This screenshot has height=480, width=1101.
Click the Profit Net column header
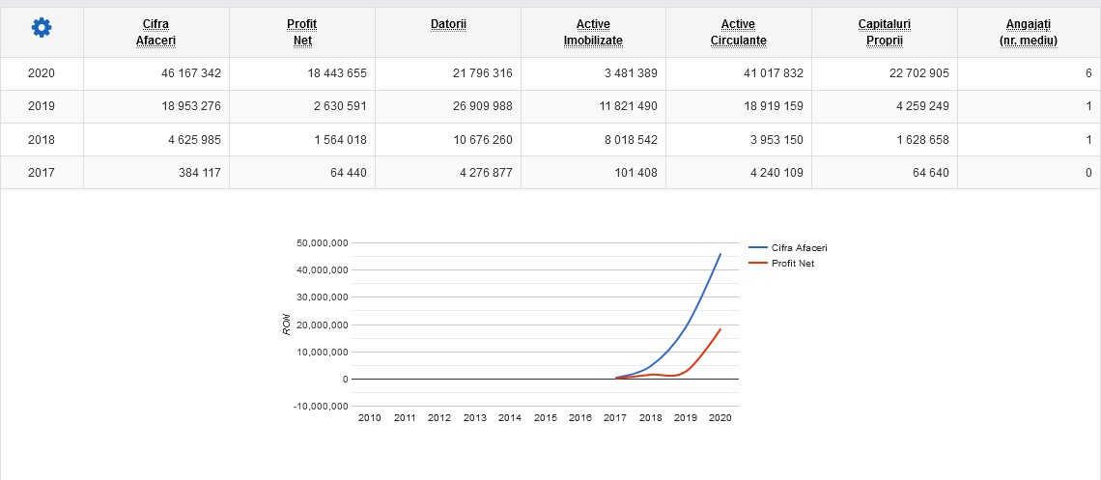click(x=301, y=32)
